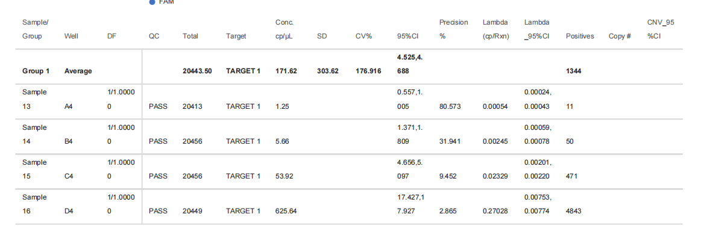Select well A4 cell

68,106
